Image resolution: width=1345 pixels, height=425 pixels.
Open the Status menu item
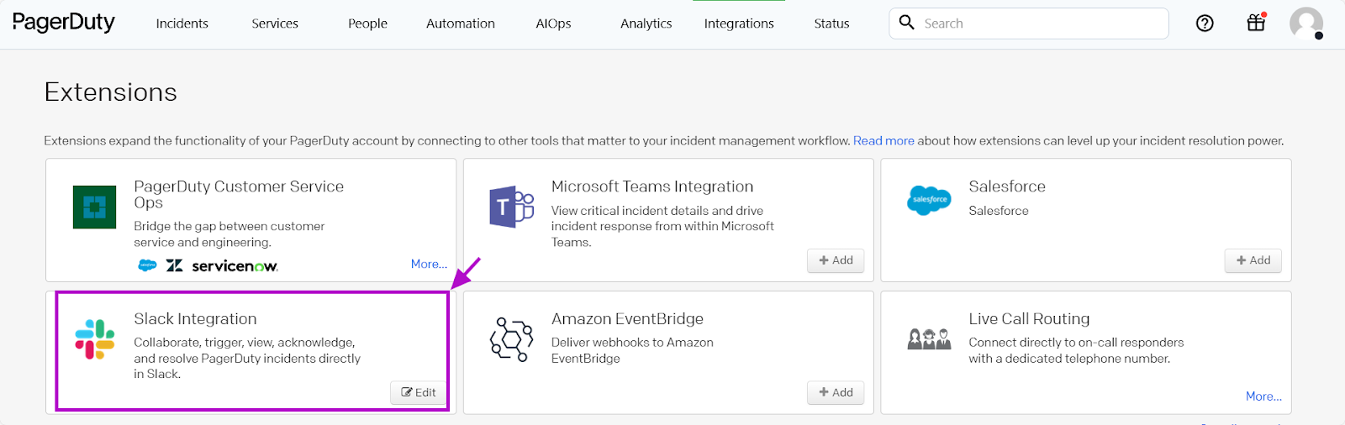coord(831,24)
